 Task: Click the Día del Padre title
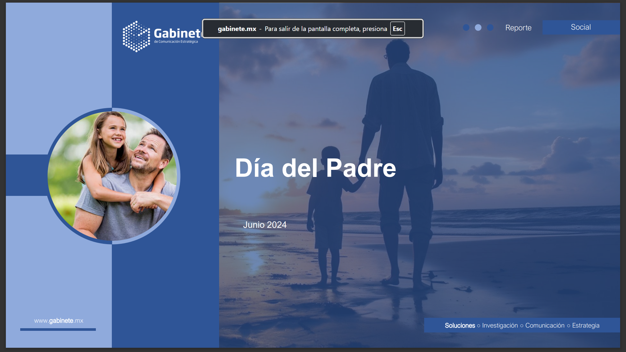click(315, 168)
